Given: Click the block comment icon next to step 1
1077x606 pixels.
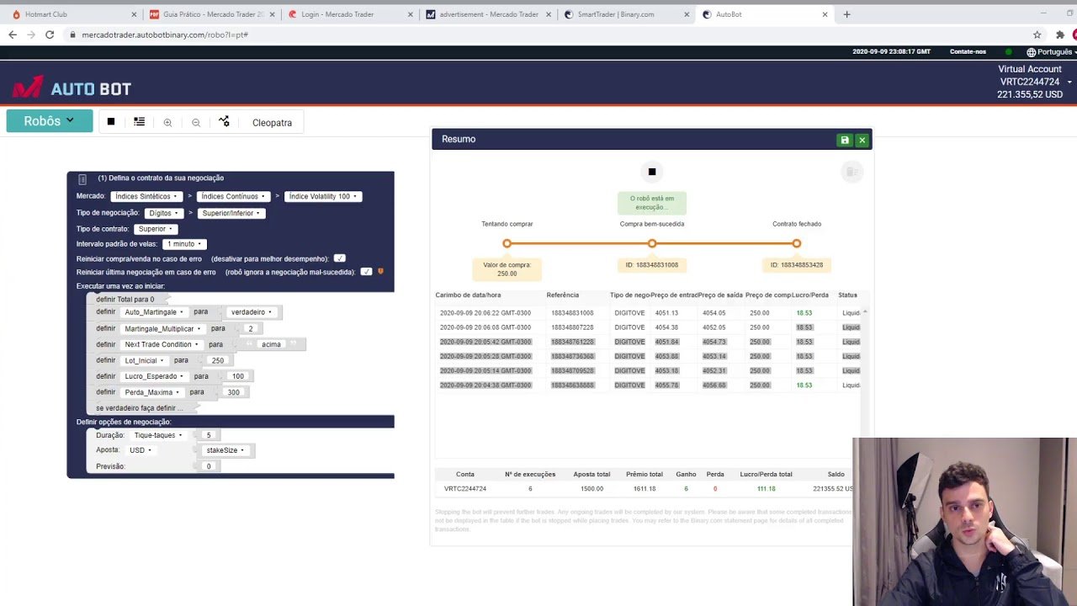Looking at the screenshot, I should (82, 178).
